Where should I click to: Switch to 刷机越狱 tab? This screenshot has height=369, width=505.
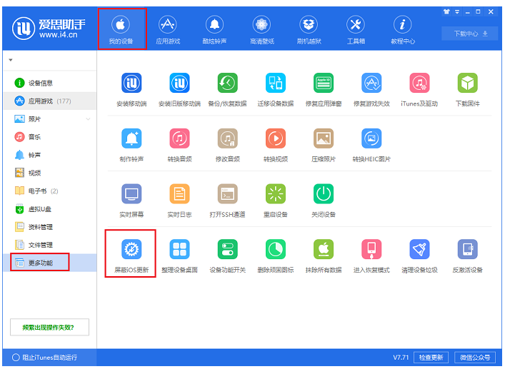(309, 30)
